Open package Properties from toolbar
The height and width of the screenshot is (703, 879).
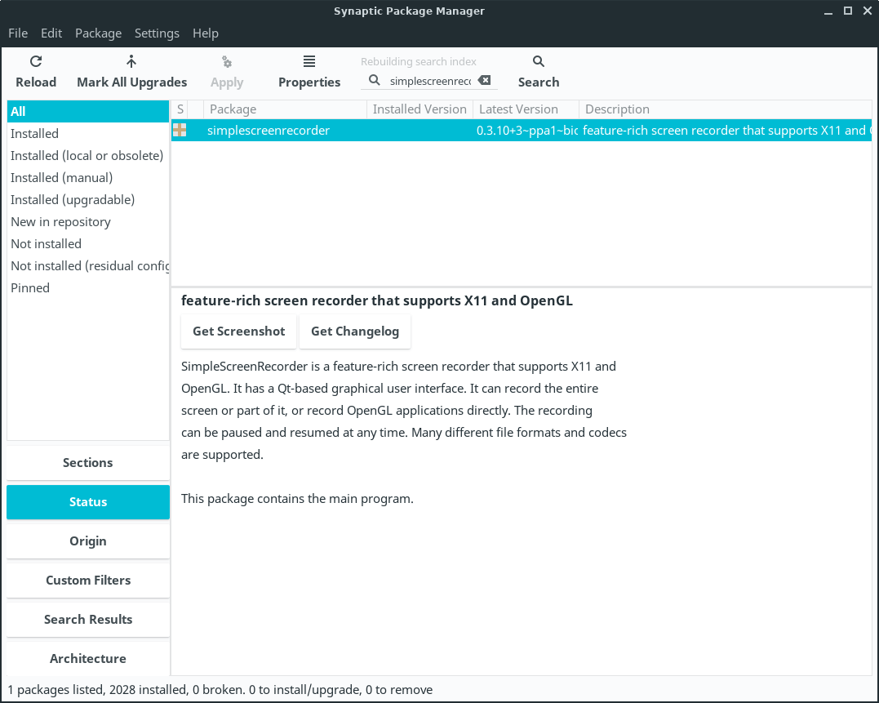[309, 62]
